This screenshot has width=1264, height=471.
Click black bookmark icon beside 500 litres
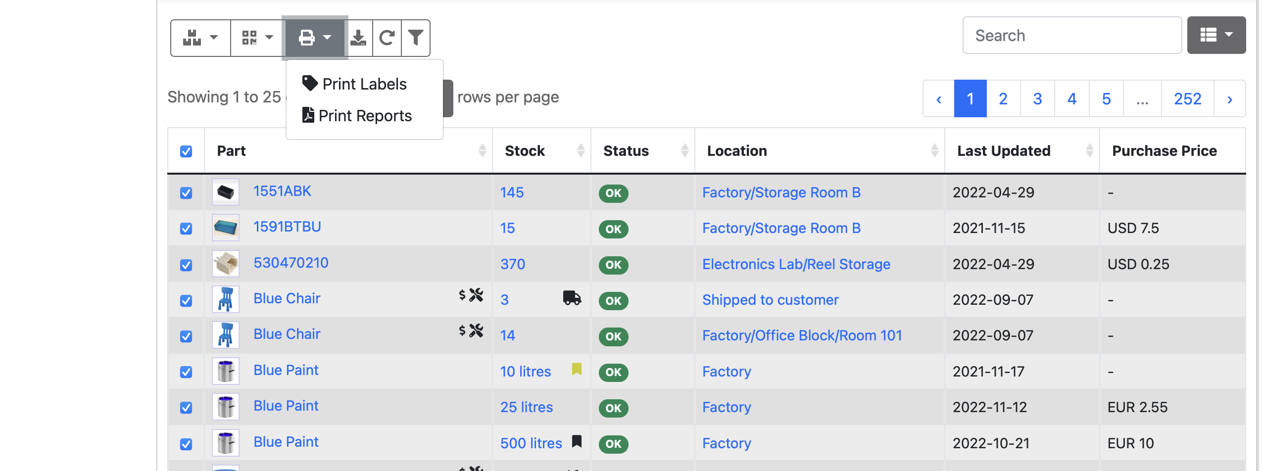click(577, 441)
